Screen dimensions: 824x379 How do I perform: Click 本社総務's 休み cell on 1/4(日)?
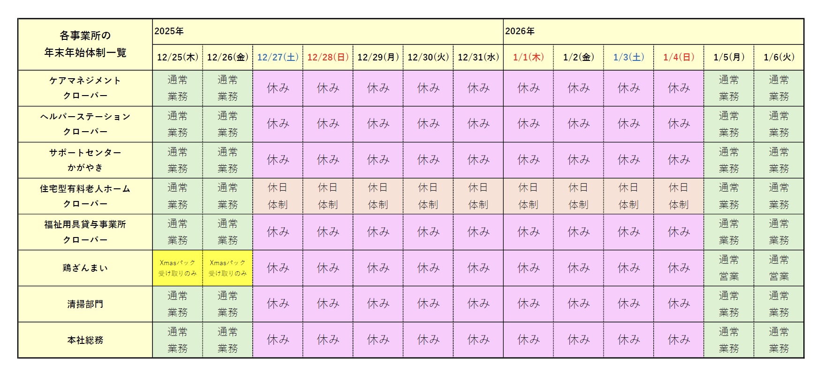[x=678, y=340]
